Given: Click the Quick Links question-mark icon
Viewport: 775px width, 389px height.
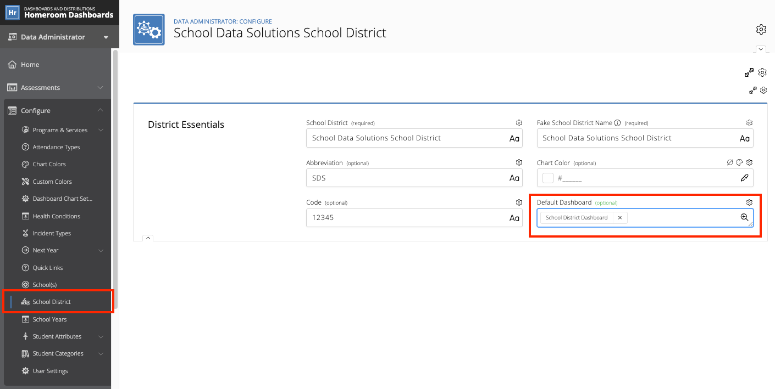Looking at the screenshot, I should 25,268.
